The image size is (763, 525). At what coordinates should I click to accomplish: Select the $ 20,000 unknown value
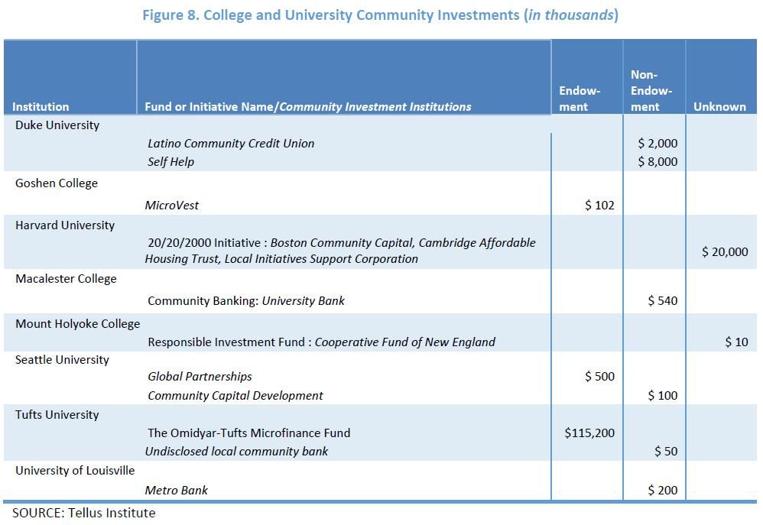[725, 251]
